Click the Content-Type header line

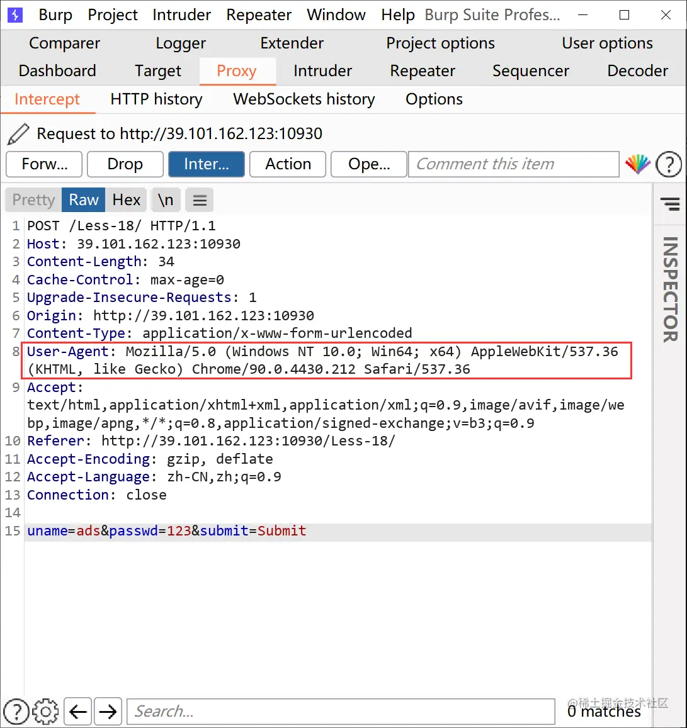point(219,333)
